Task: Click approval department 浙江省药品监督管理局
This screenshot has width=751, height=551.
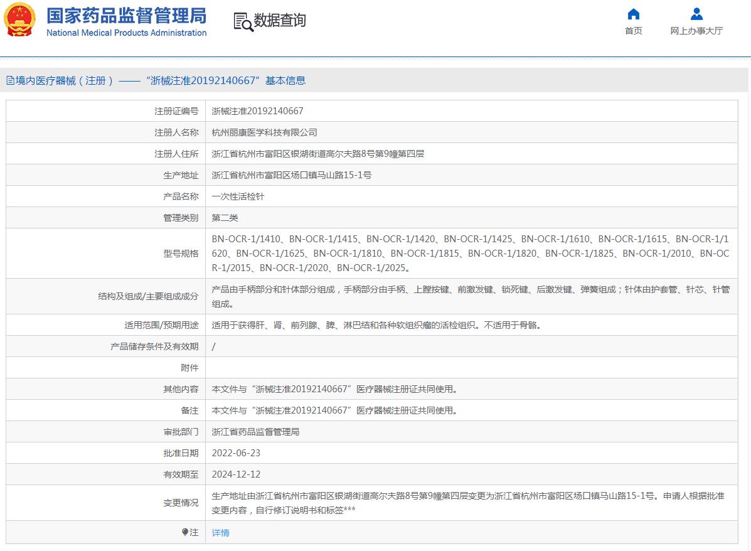Action: coord(256,432)
